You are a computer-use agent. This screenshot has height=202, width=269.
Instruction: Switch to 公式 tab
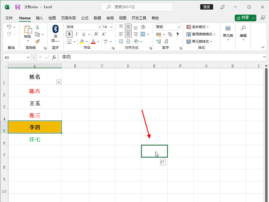85,18
